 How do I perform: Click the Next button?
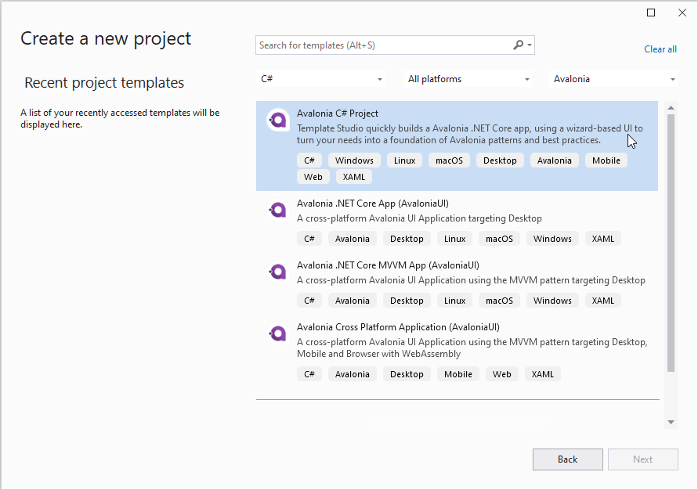click(643, 459)
